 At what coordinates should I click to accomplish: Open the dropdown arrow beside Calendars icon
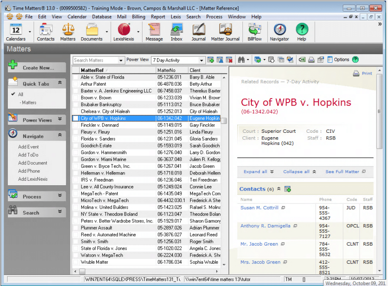(30, 32)
